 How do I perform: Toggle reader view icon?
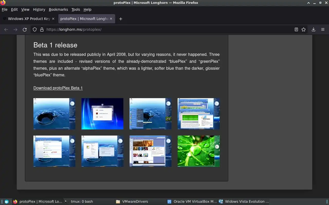[x=296, y=29]
